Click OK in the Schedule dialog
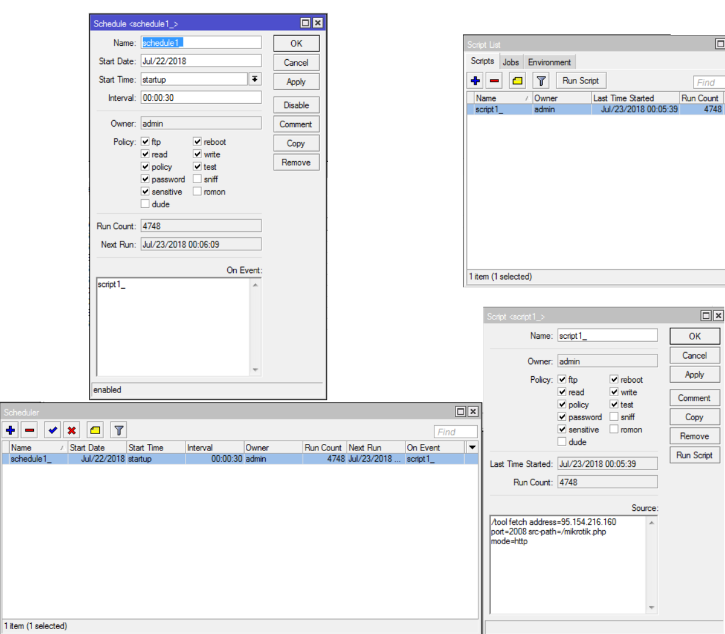This screenshot has width=725, height=634. pyautogui.click(x=296, y=43)
